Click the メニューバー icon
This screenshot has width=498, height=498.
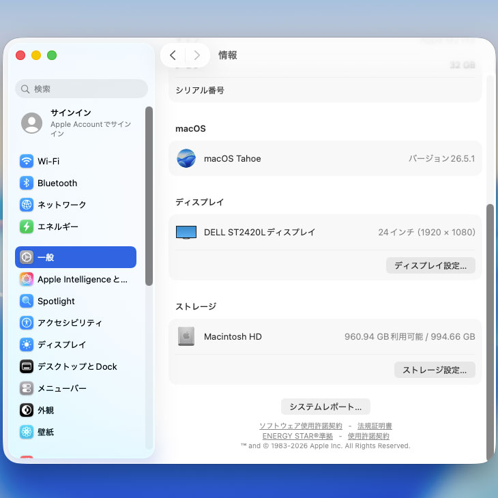coord(27,388)
